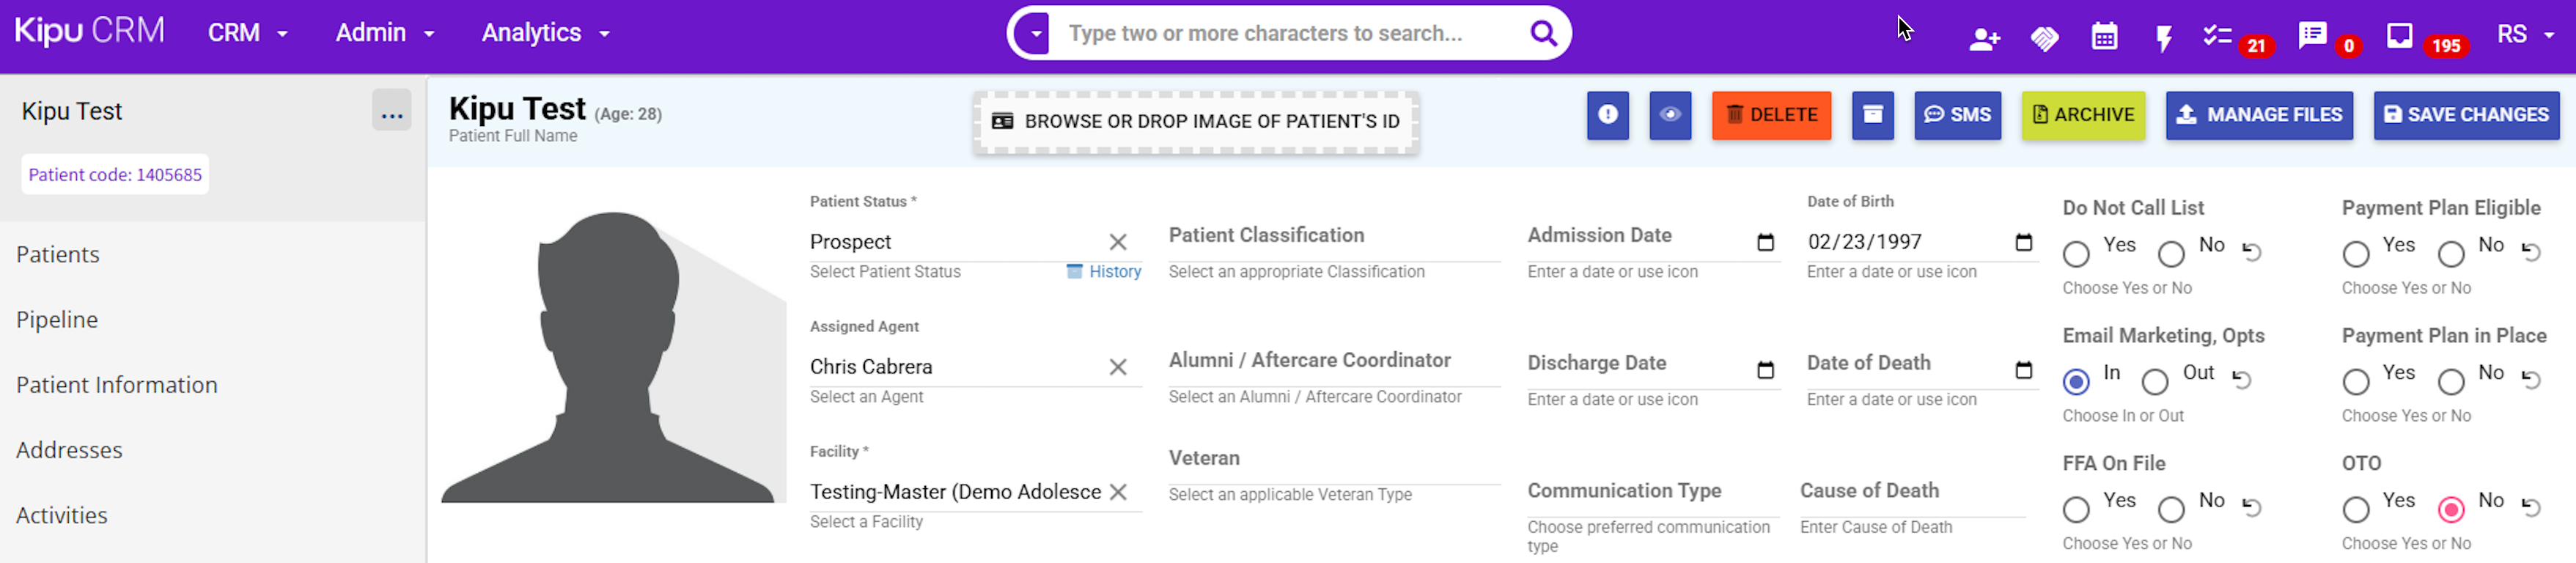Click the add patient icon in top bar

(x=1984, y=38)
